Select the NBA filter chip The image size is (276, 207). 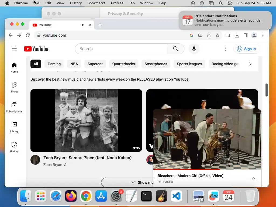pos(74,64)
